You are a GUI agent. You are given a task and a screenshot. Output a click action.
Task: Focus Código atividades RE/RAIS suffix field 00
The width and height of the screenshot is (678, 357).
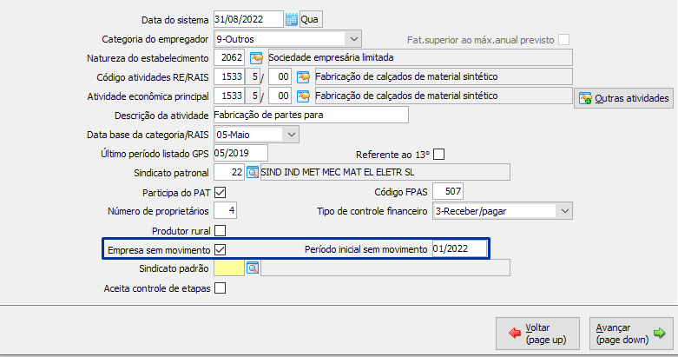(280, 77)
